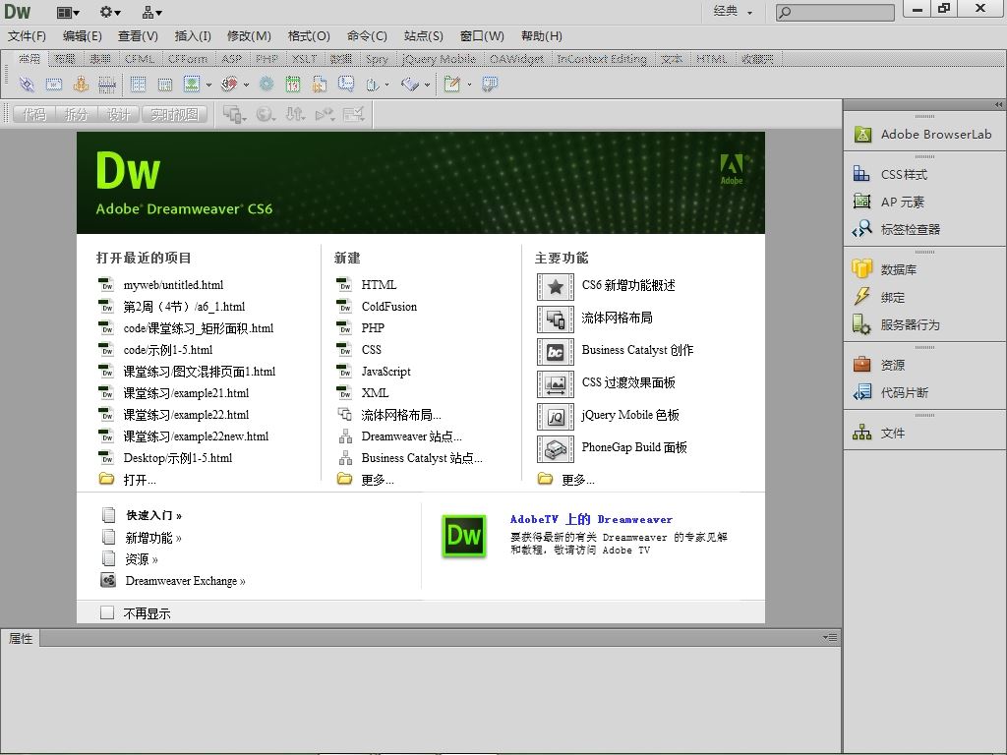Tick the 不再显示 checkbox
Viewport: 1007px width, 755px height.
107,612
